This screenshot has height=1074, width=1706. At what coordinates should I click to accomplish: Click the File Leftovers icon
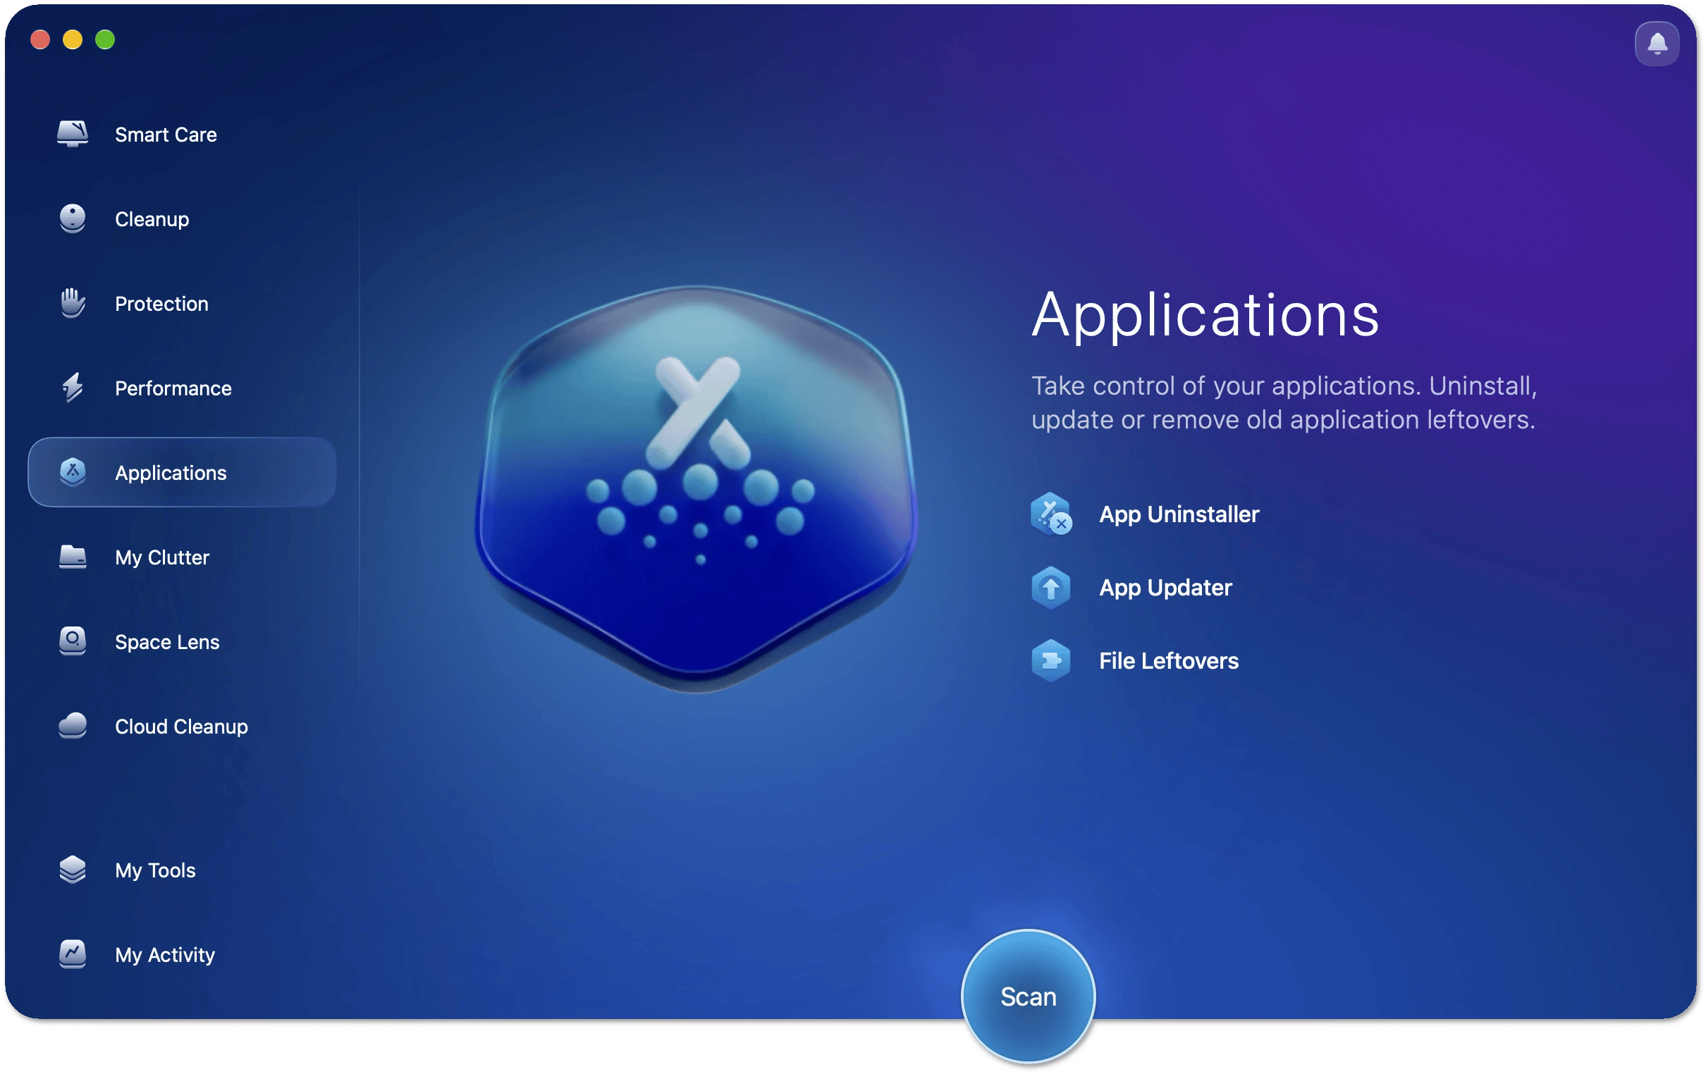1050,661
